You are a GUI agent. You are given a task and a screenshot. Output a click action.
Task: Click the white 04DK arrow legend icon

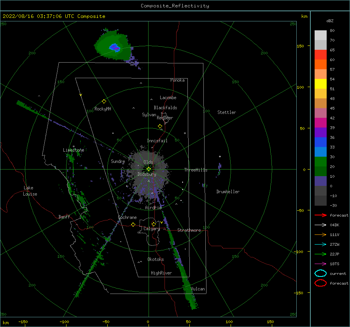320,225
